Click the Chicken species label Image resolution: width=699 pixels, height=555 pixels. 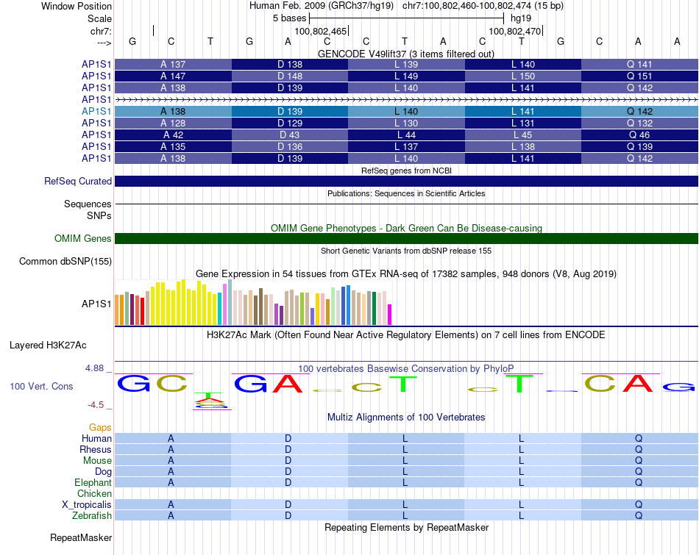(94, 493)
